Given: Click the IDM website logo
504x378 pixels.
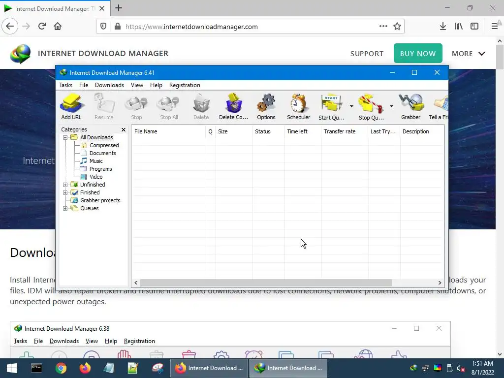Looking at the screenshot, I should click(20, 54).
